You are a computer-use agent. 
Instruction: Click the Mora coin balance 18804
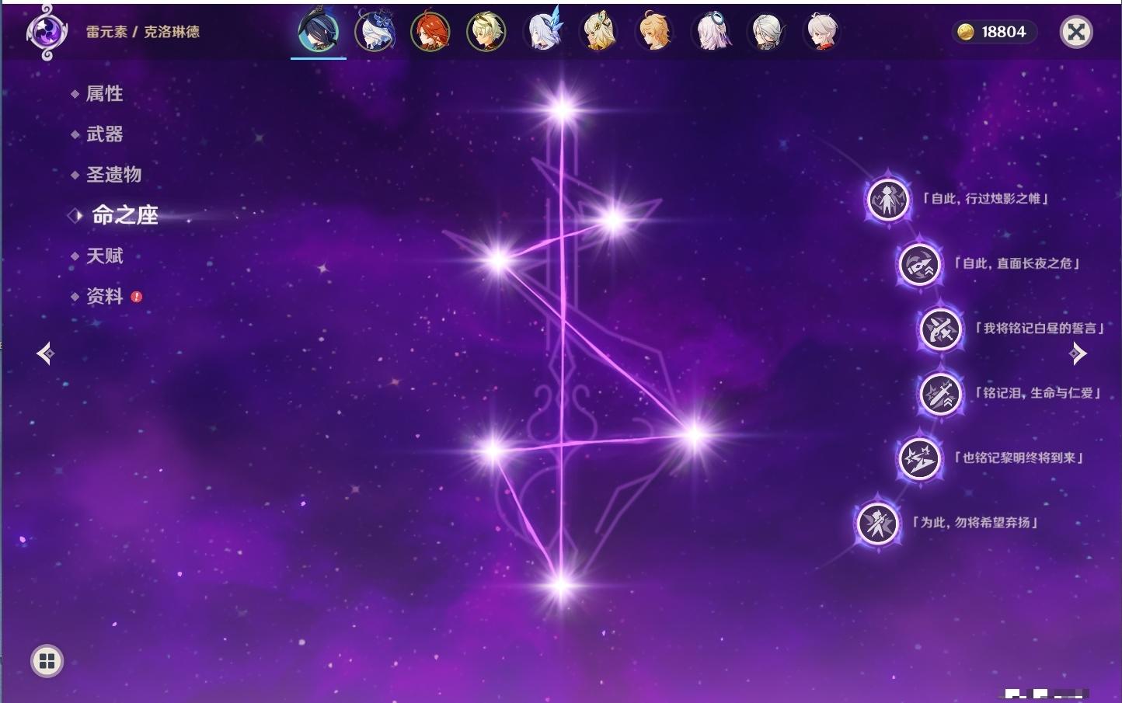tap(994, 32)
